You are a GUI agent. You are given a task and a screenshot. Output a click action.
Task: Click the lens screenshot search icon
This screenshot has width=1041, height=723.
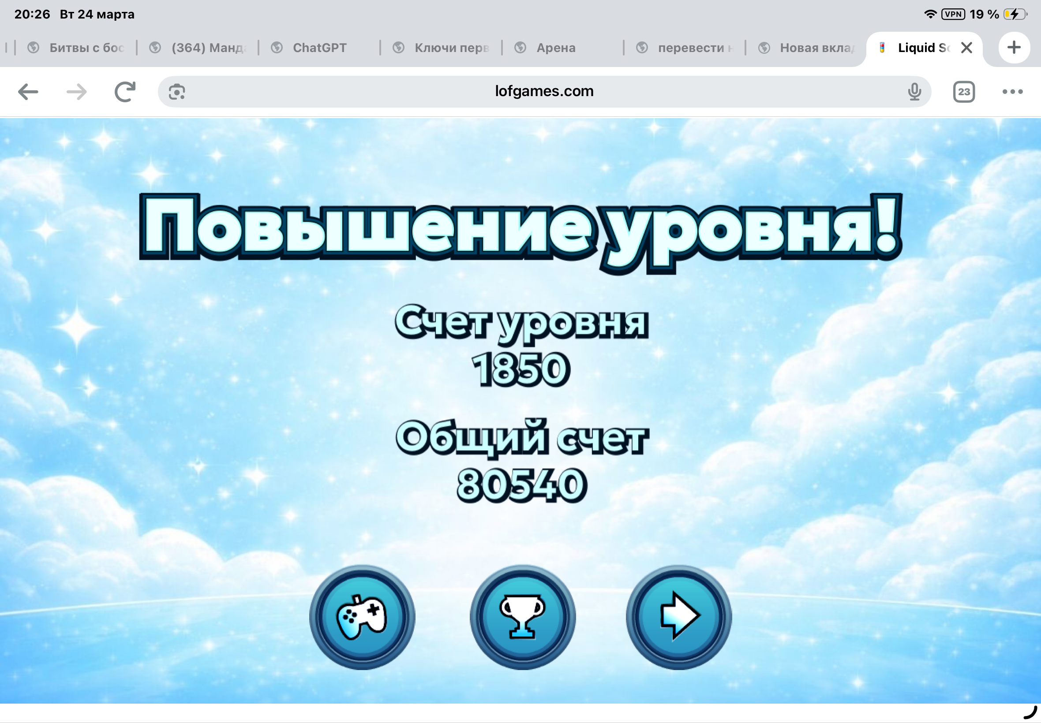click(x=177, y=92)
